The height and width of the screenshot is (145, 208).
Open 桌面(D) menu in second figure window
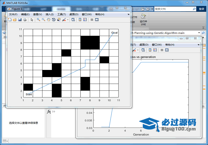[144, 45]
